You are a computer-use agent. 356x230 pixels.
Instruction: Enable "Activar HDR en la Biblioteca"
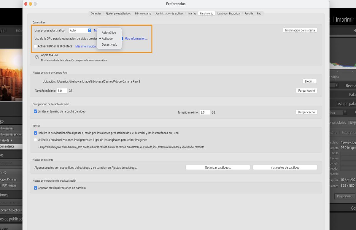pos(35,46)
